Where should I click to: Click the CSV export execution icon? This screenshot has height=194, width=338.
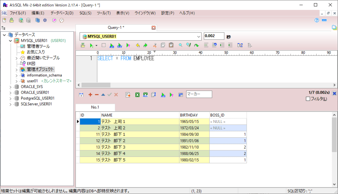(119, 45)
